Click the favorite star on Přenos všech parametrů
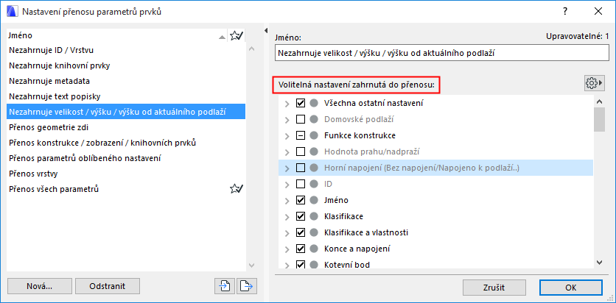 point(236,189)
